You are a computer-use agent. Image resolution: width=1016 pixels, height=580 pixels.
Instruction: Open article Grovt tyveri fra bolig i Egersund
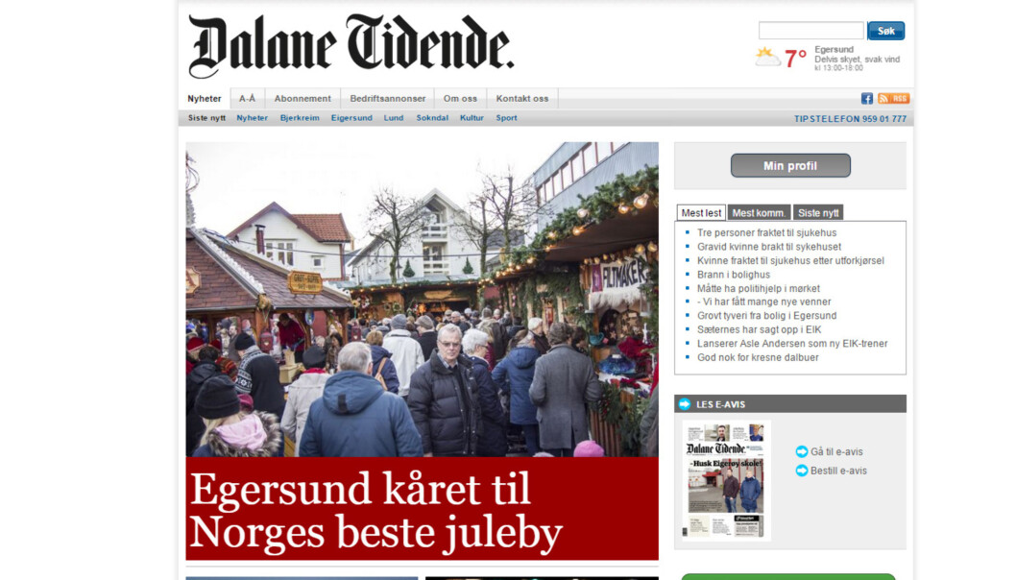click(x=766, y=316)
